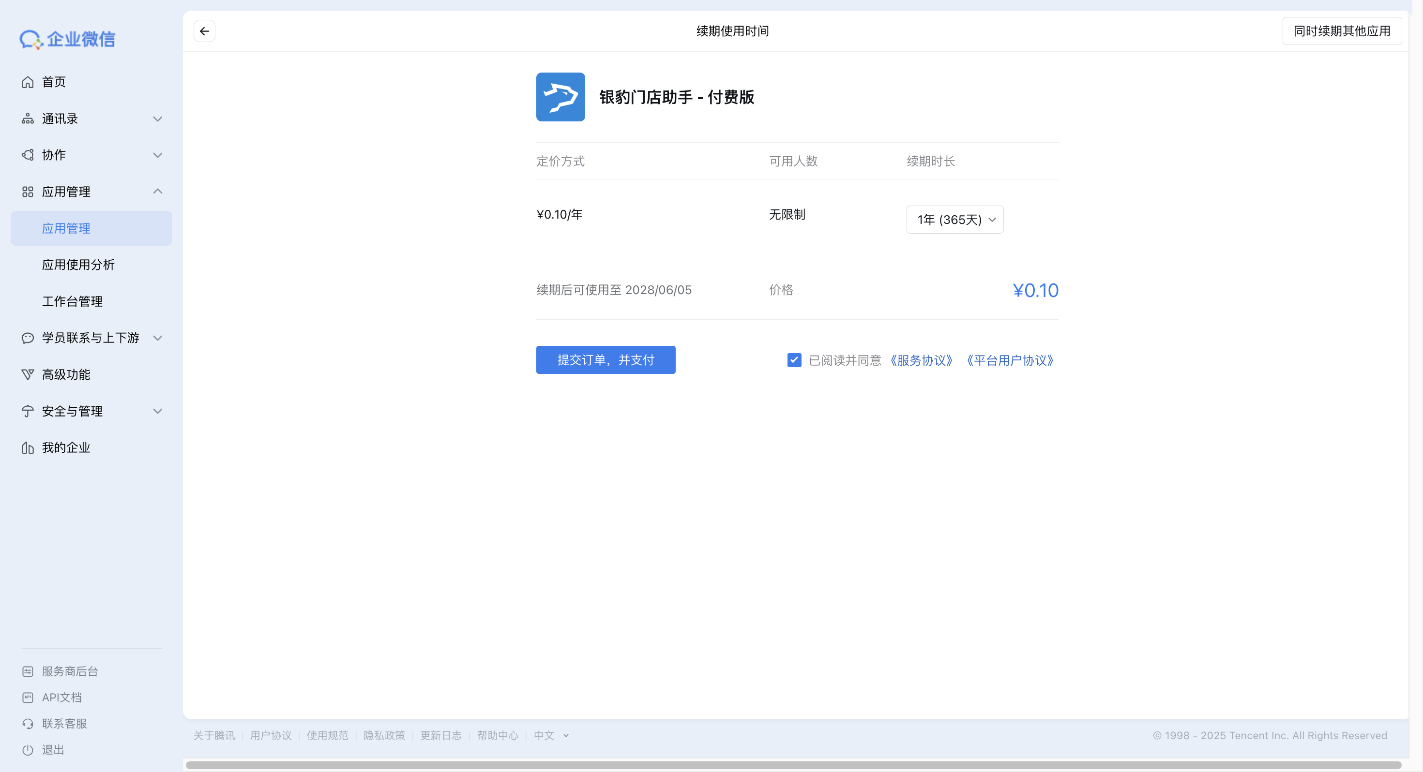Click the 我的企业 building icon
The image size is (1423, 772).
click(x=28, y=448)
